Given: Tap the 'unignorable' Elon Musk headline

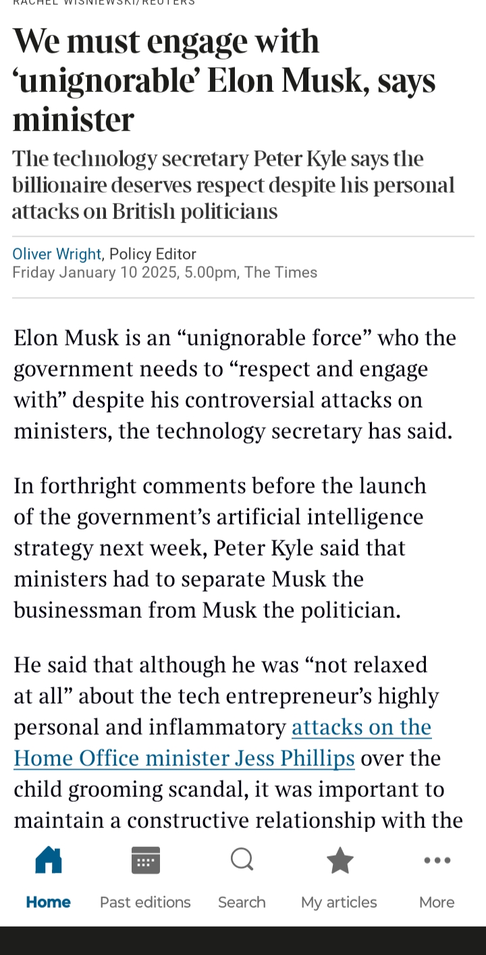Looking at the screenshot, I should point(223,81).
